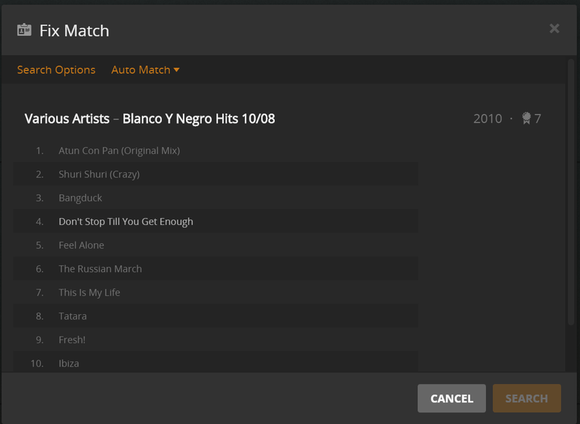Select the Ibiza track row
Image resolution: width=580 pixels, height=424 pixels.
point(69,363)
